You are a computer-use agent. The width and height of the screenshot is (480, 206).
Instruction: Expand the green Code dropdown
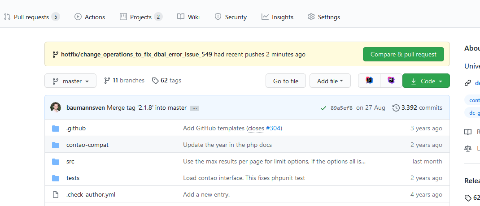point(426,81)
